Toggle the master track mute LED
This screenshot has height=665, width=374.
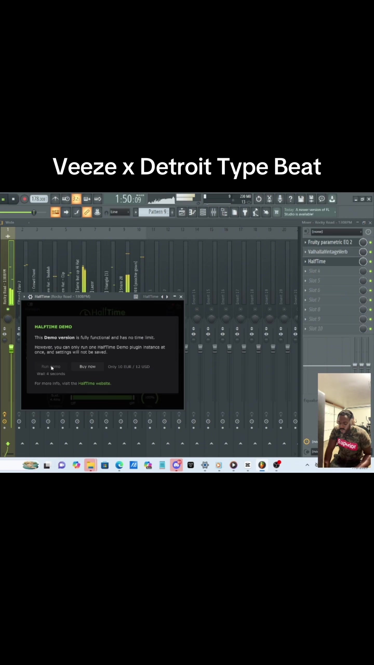8,309
